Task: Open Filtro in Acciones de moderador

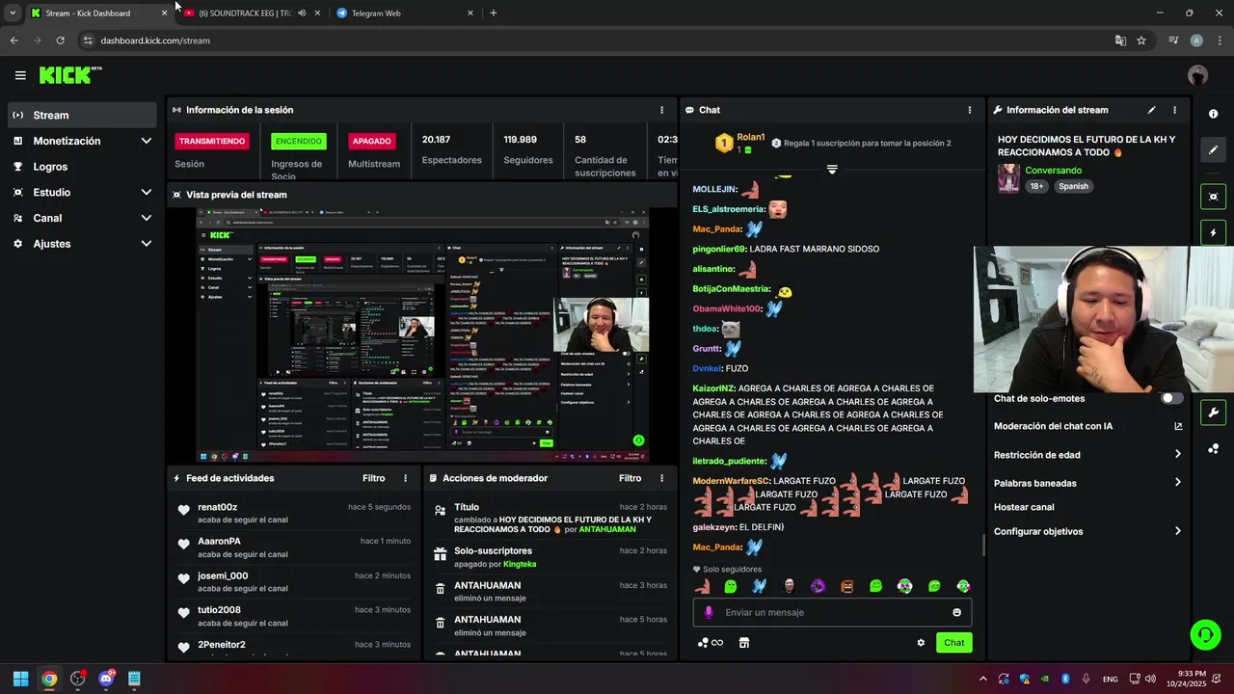Action: point(630,478)
